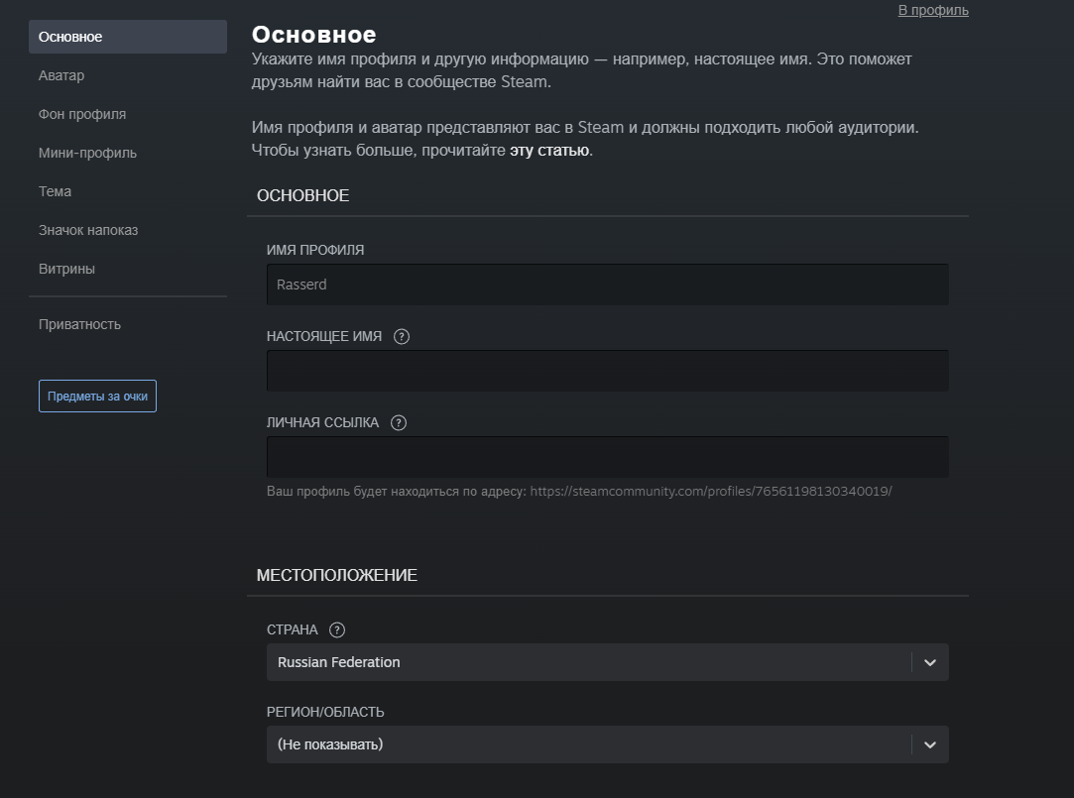This screenshot has width=1074, height=798.
Task: Switch to Мини-профиль settings
Action: pos(87,153)
